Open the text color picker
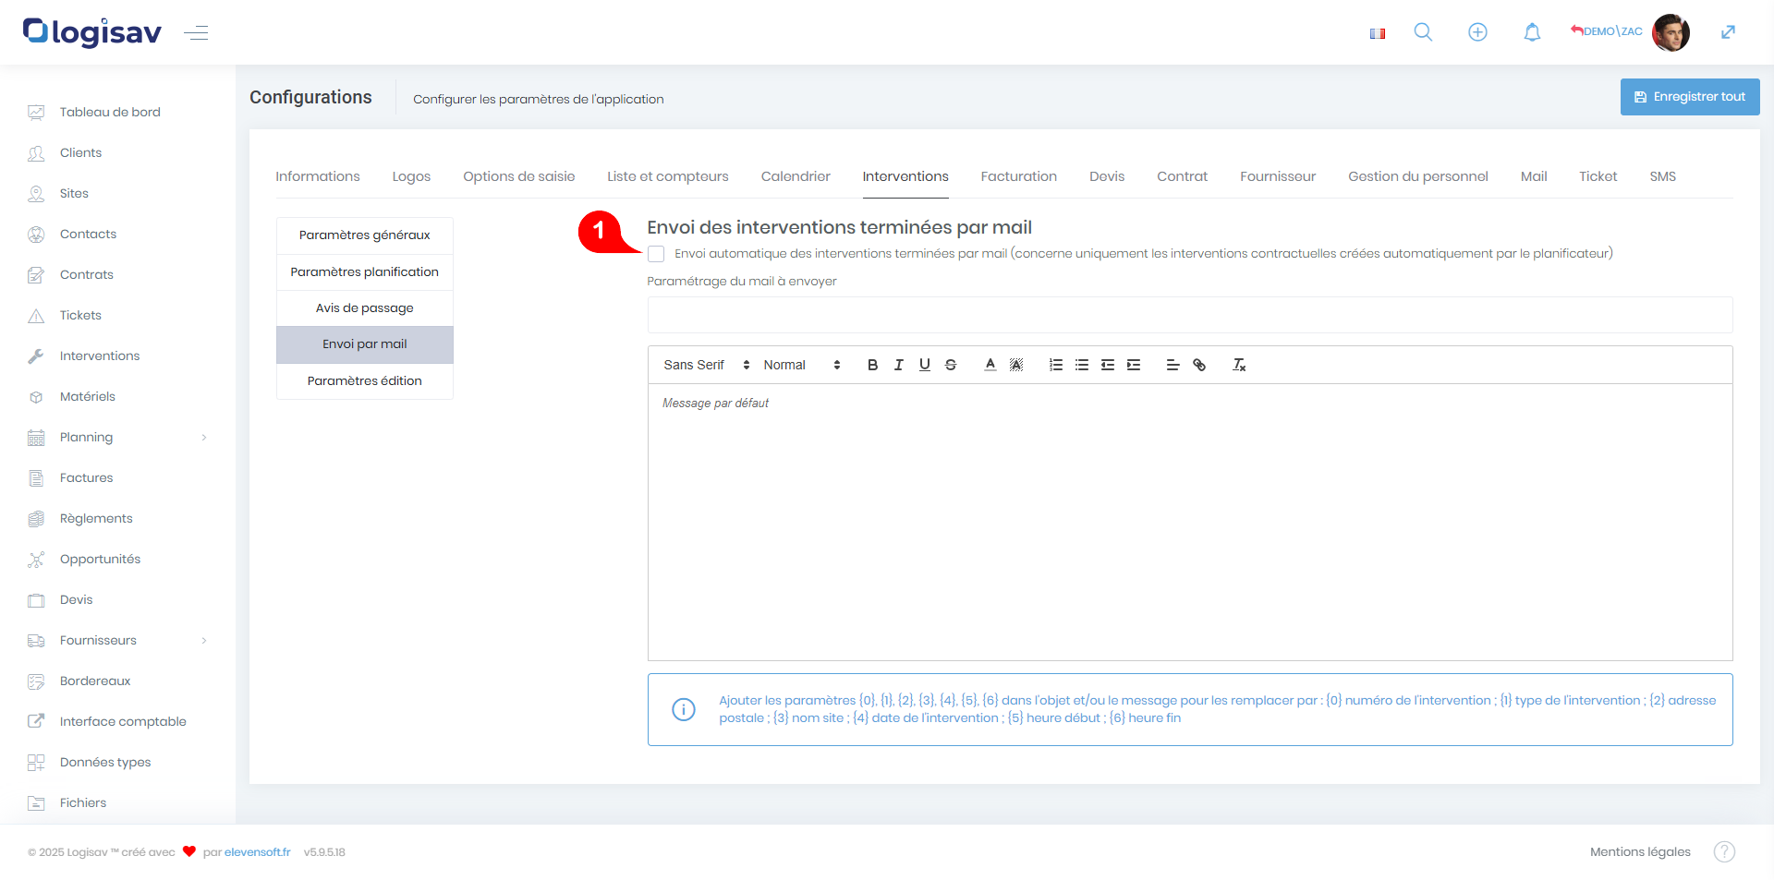This screenshot has height=880, width=1774. click(990, 365)
